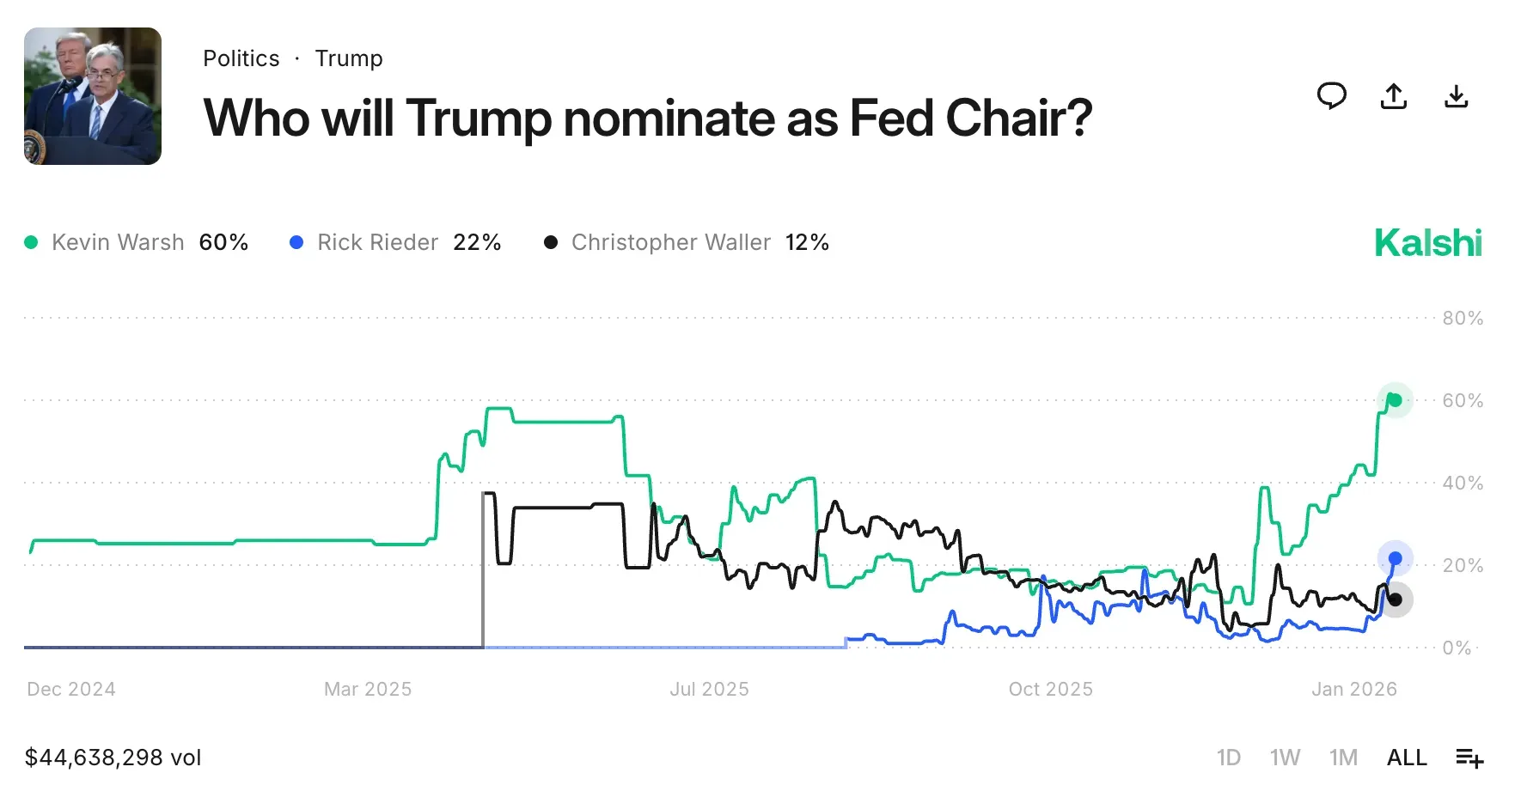Switch to the 1D time range
The image size is (1521, 785).
pos(1227,757)
